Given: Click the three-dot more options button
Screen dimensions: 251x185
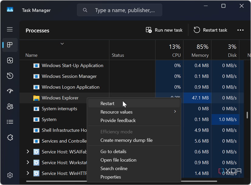Looking at the screenshot, I should tap(240, 30).
